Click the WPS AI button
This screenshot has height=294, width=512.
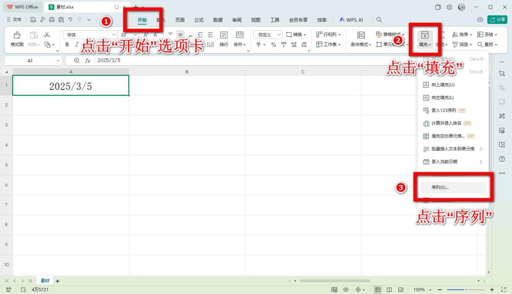[x=351, y=20]
